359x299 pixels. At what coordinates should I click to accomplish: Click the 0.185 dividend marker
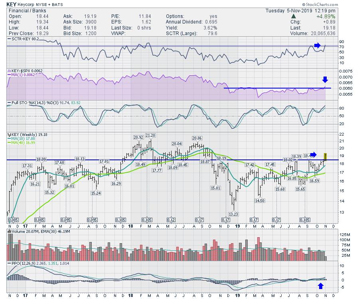click(305, 220)
